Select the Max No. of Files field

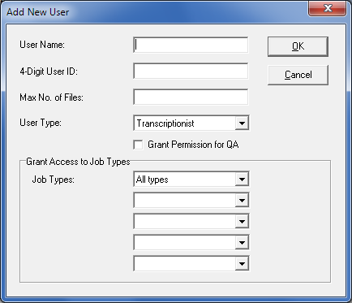click(191, 97)
